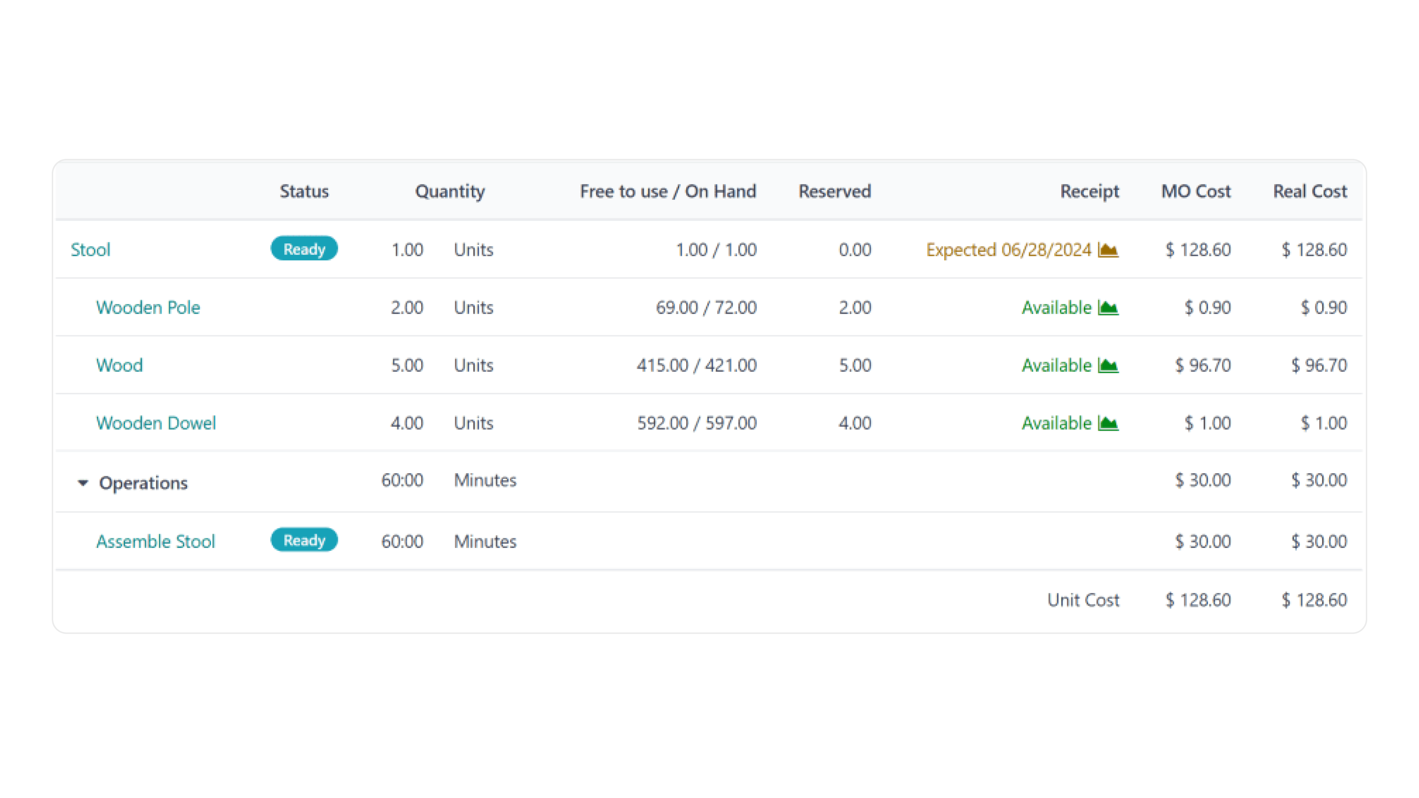The image size is (1419, 798).
Task: Click the Real Cost column header
Action: tap(1309, 191)
